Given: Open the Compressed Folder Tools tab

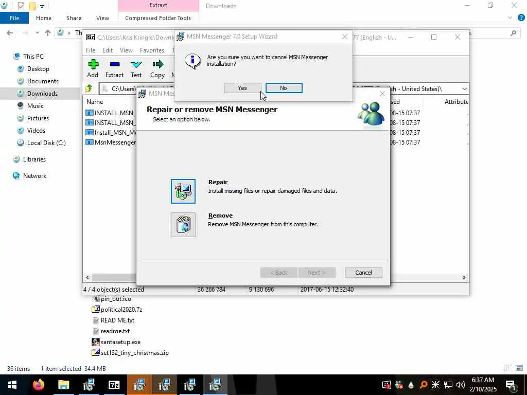Looking at the screenshot, I should coord(158,18).
